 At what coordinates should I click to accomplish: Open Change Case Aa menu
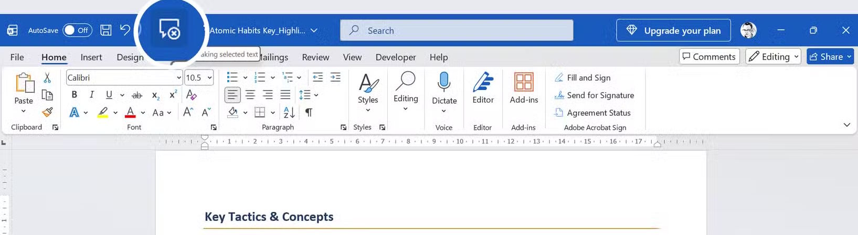pyautogui.click(x=162, y=113)
